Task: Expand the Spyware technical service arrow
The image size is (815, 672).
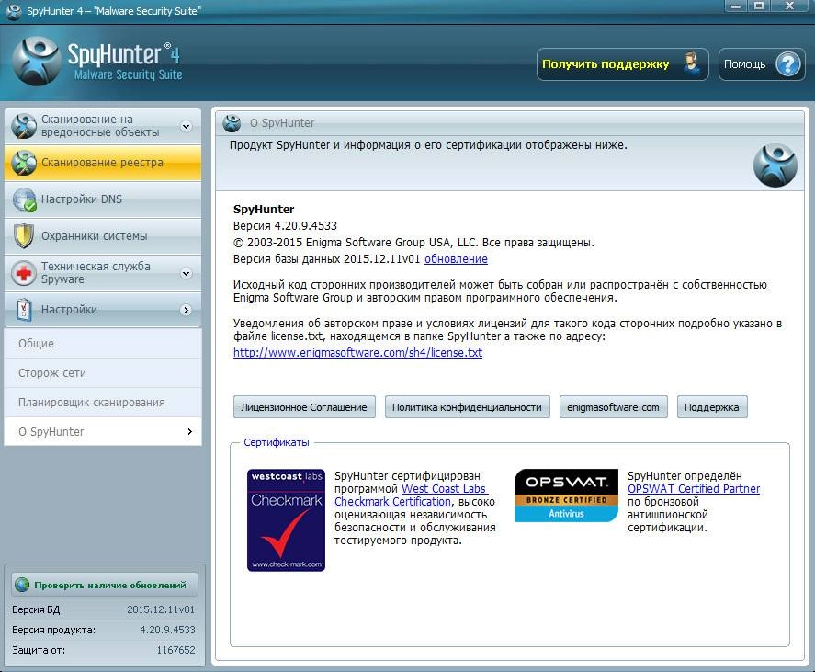Action: (187, 274)
